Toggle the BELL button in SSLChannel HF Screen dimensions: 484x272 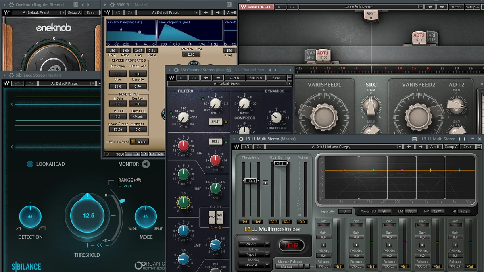tap(216, 141)
